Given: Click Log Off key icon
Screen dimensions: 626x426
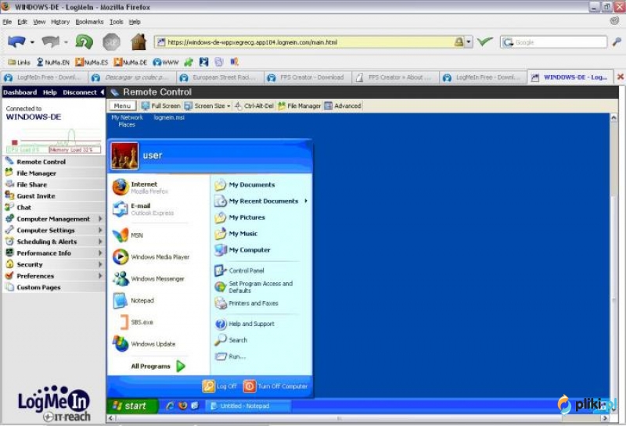Looking at the screenshot, I should (208, 385).
